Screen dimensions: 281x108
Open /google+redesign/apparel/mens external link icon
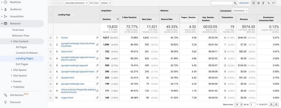click(x=97, y=71)
